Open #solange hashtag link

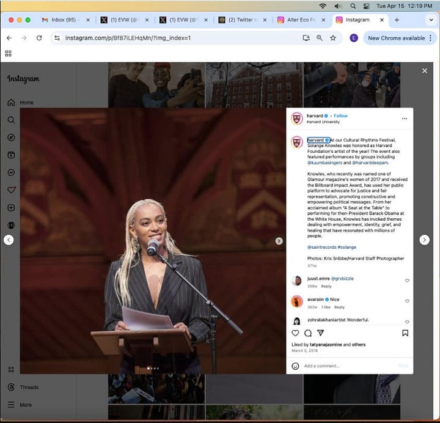pos(347,248)
